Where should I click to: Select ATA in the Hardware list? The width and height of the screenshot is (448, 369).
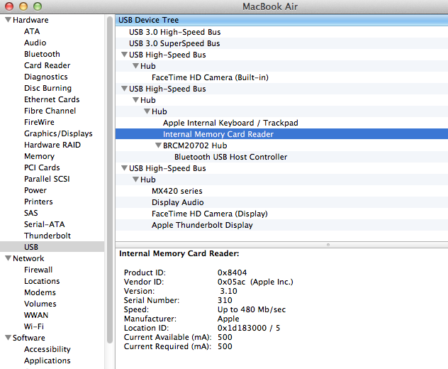click(x=32, y=31)
